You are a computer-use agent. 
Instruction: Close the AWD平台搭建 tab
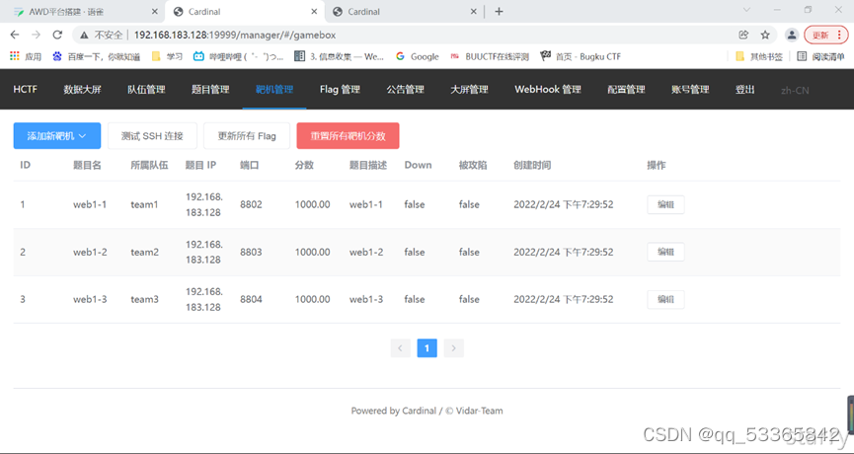155,12
